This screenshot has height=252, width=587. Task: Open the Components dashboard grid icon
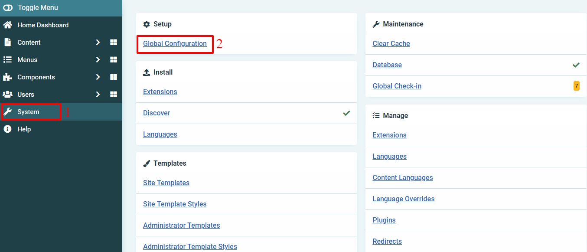point(113,77)
